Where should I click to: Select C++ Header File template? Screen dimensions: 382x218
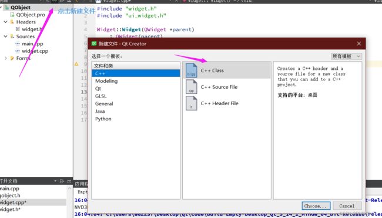[x=227, y=103]
